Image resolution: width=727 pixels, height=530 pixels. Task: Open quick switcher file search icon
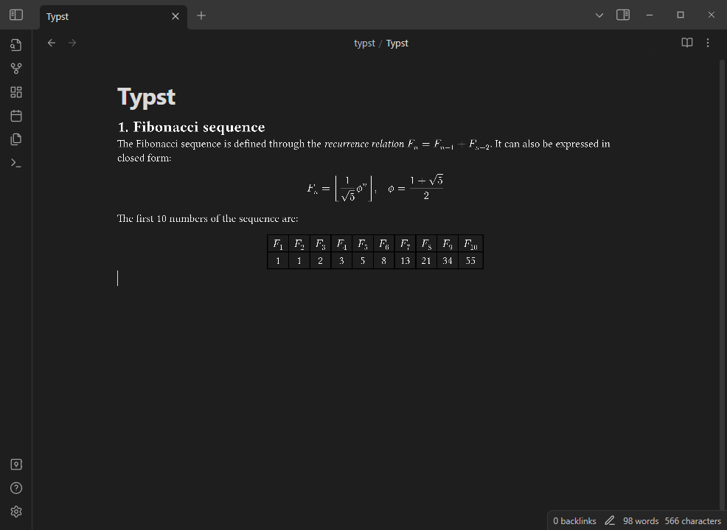point(16,45)
